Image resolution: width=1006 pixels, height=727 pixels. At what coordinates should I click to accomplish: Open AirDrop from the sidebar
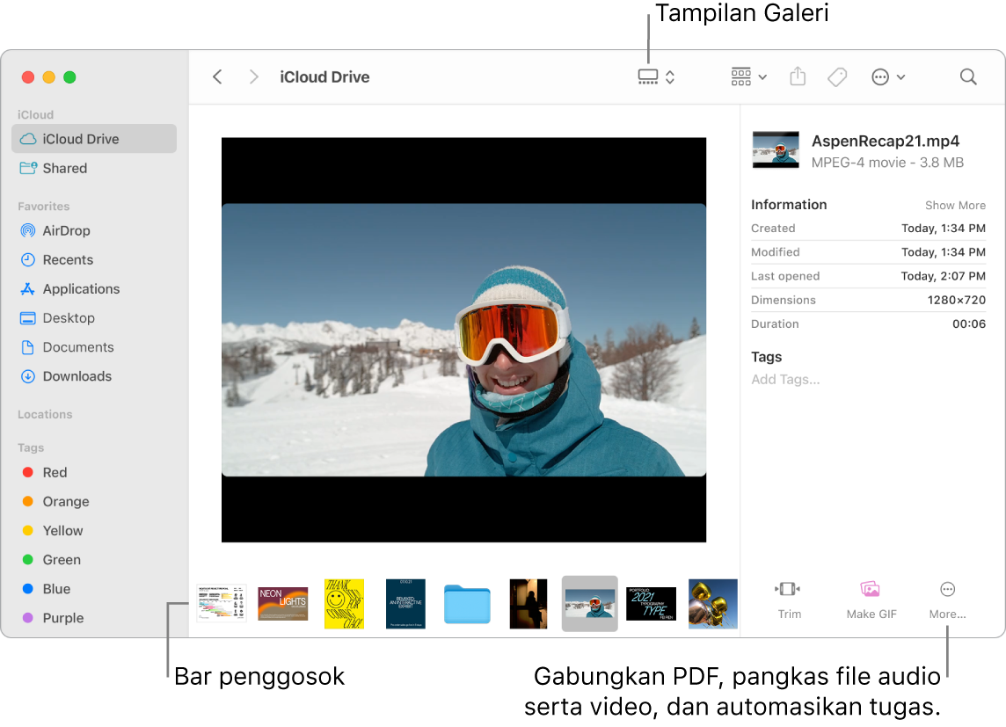click(x=66, y=230)
